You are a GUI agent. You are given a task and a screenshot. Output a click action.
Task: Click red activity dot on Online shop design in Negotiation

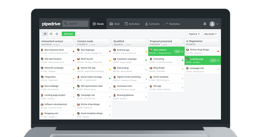218,51
